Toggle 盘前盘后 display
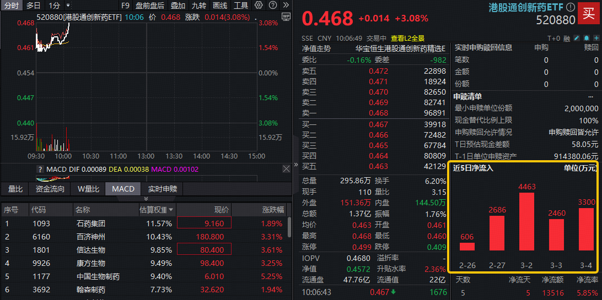The image size is (602, 300). pyautogui.click(x=149, y=6)
